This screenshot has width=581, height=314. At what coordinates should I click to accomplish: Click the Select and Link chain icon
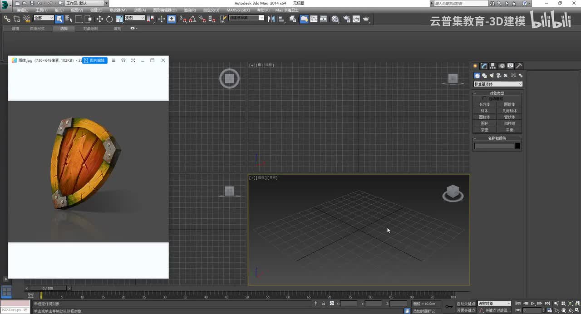pos(7,19)
